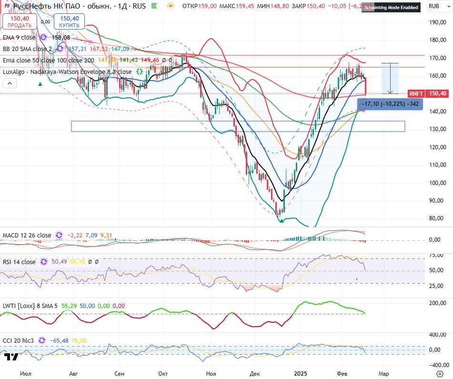Click the purple refresh icon beside BB 20 SMA
This screenshot has width=453, height=379.
(60, 49)
